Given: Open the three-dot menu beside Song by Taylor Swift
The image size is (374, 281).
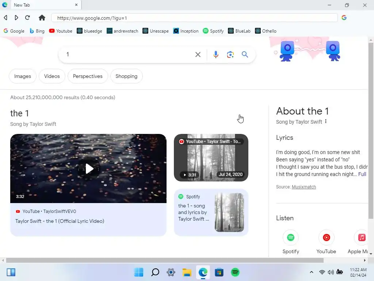Looking at the screenshot, I should tap(325, 121).
